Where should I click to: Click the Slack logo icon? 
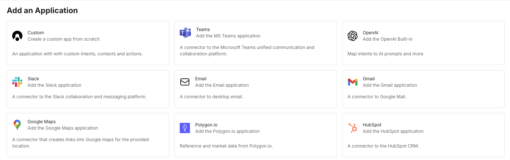[17, 82]
